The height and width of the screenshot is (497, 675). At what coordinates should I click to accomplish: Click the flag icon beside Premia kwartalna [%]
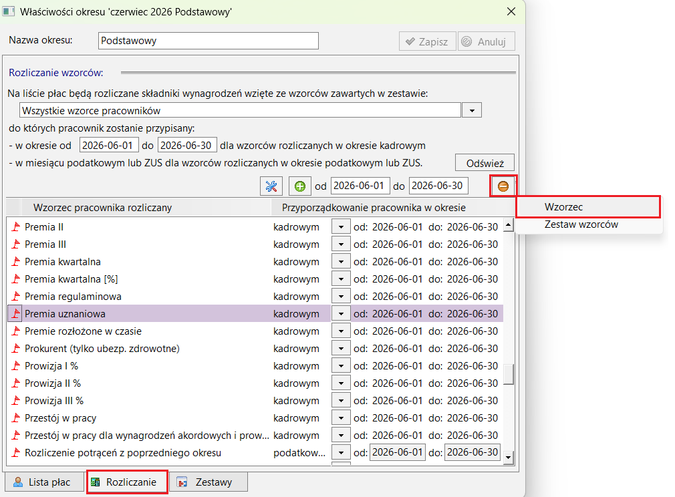coord(16,279)
